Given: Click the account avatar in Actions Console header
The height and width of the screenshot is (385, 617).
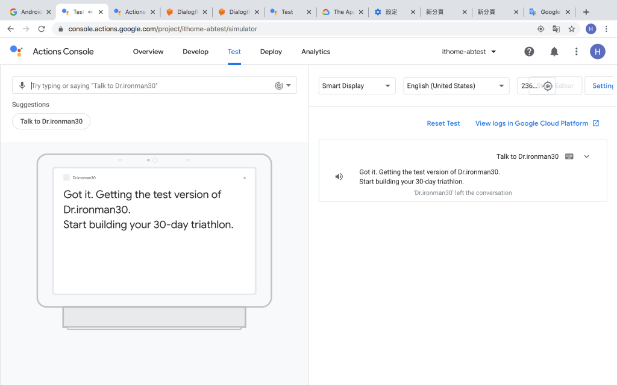Looking at the screenshot, I should click(x=597, y=52).
